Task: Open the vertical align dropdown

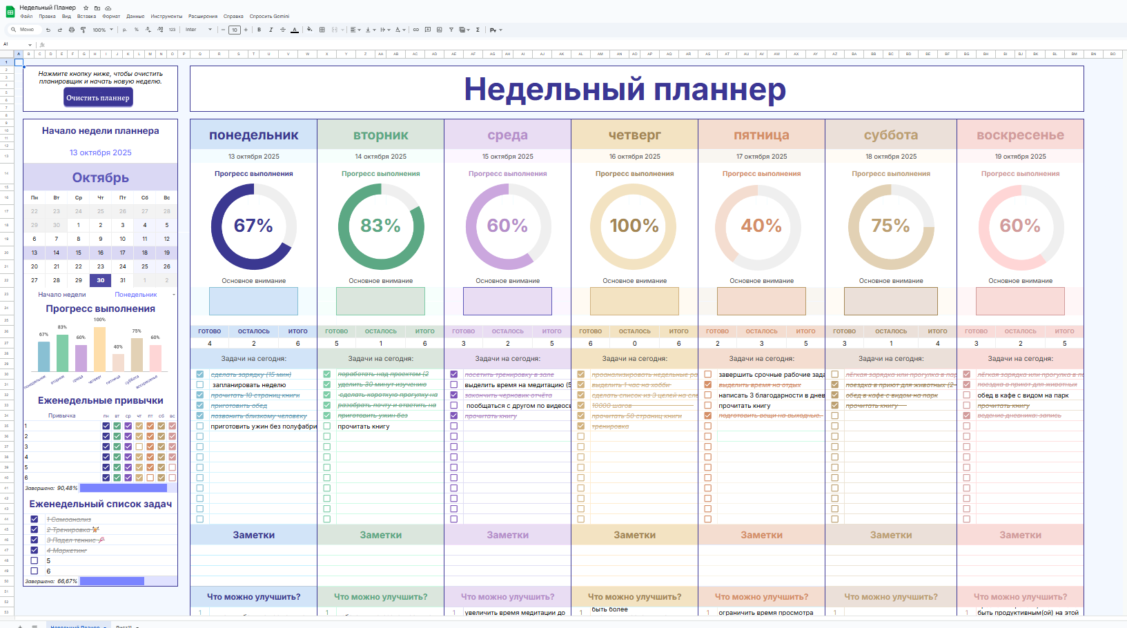Action: [x=370, y=30]
